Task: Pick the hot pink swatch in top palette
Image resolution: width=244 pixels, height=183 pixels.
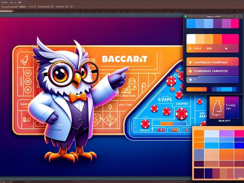Action: pyautogui.click(x=235, y=24)
